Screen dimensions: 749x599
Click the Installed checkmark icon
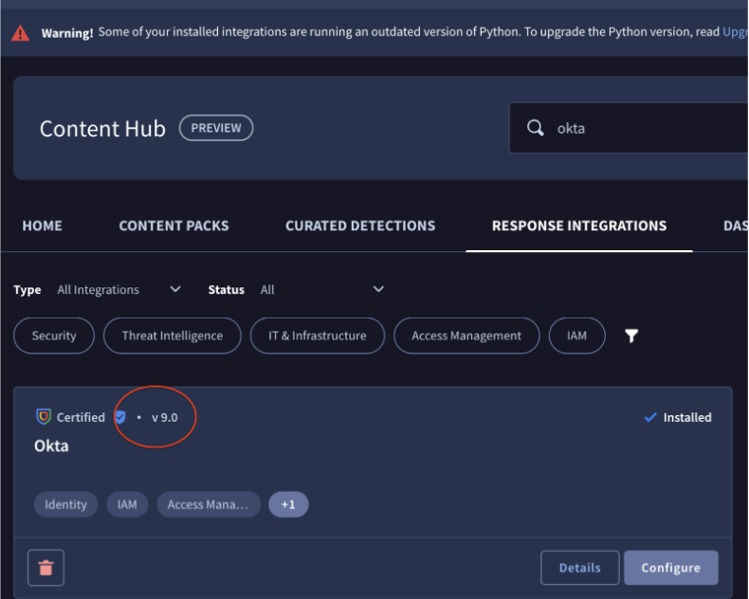coord(650,417)
